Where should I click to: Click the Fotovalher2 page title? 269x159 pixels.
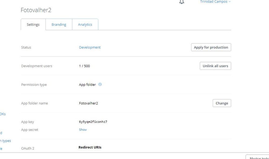coord(36,10)
